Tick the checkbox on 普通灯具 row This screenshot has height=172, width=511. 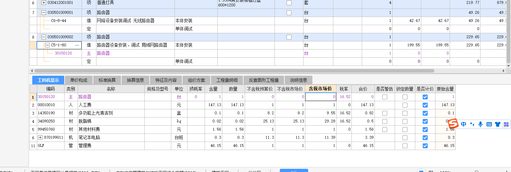pos(289,3)
